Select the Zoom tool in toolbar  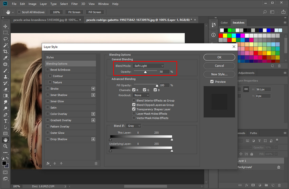click(5, 146)
